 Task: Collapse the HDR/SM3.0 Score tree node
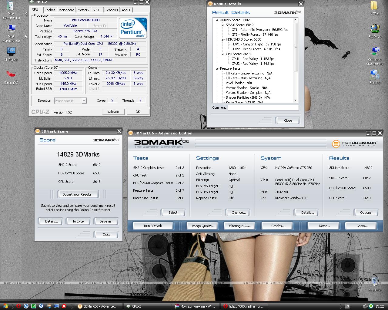pyautogui.click(x=223, y=40)
